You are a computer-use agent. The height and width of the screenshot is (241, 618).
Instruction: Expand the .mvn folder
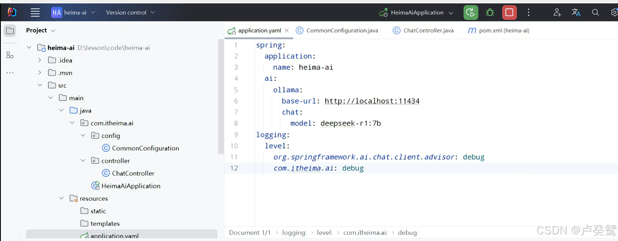coord(40,73)
